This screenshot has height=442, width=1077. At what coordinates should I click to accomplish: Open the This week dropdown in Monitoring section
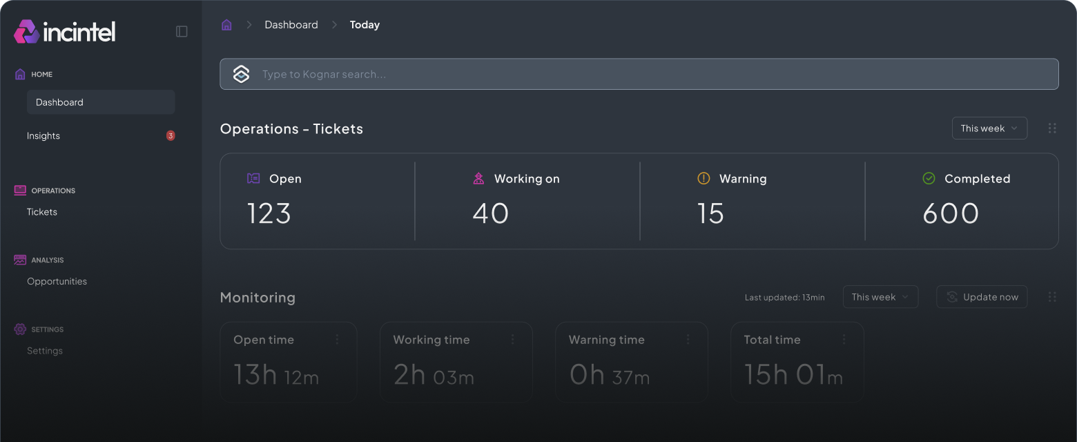coord(880,296)
